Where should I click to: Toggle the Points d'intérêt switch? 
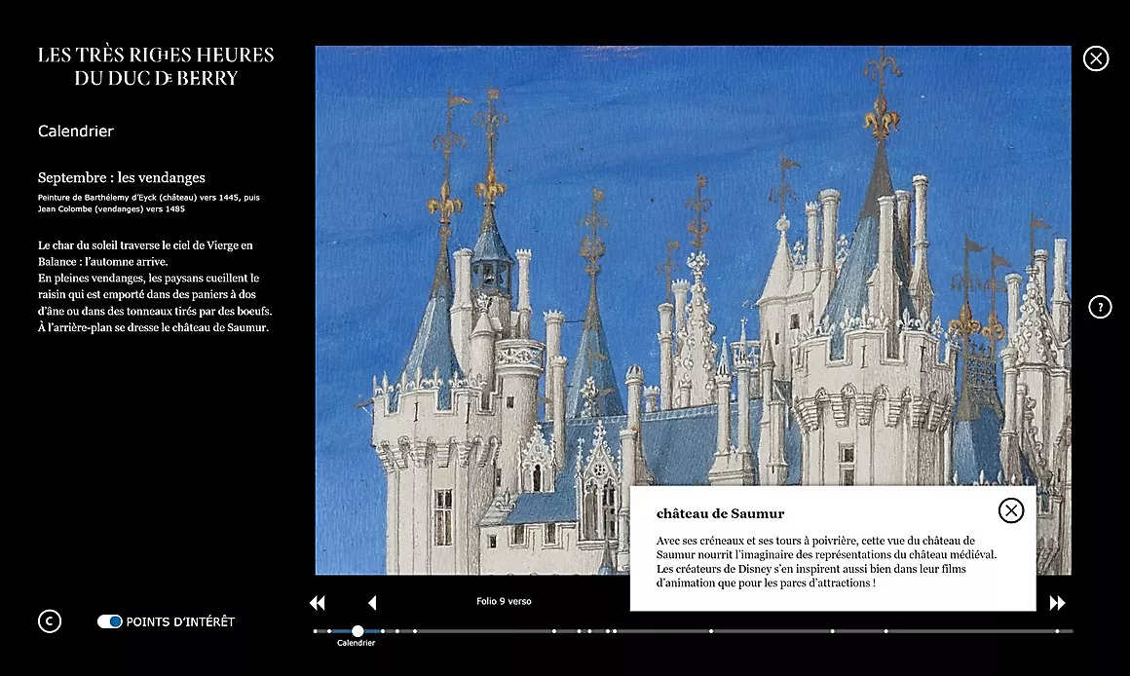[109, 621]
